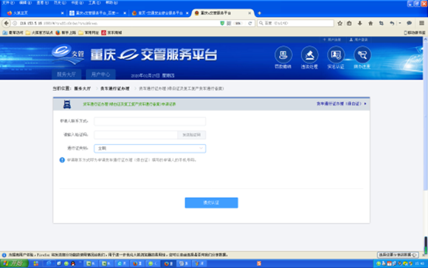Viewport: 428px width, 268px height.
Task: Click 货车通行证办理 in the breadcrumb
Action: (114, 89)
